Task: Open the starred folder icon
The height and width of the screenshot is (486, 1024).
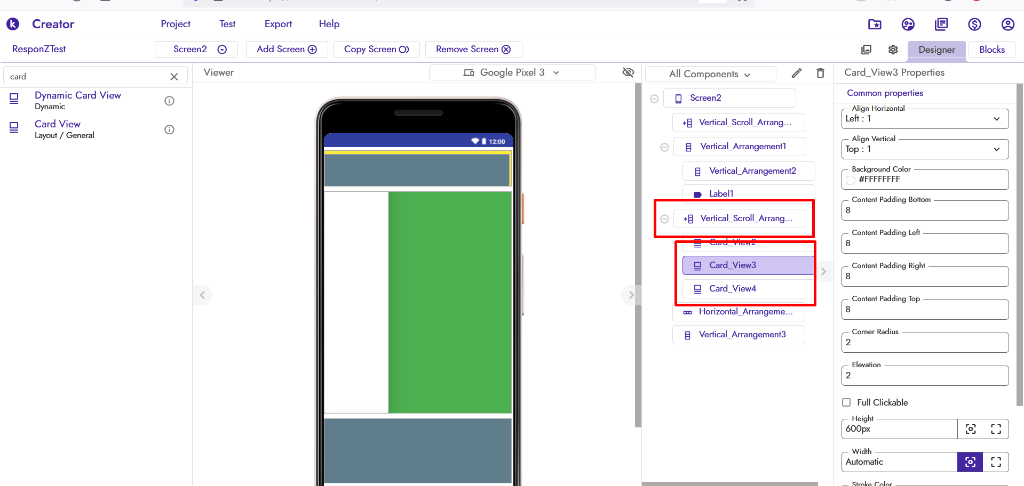Action: pyautogui.click(x=875, y=24)
